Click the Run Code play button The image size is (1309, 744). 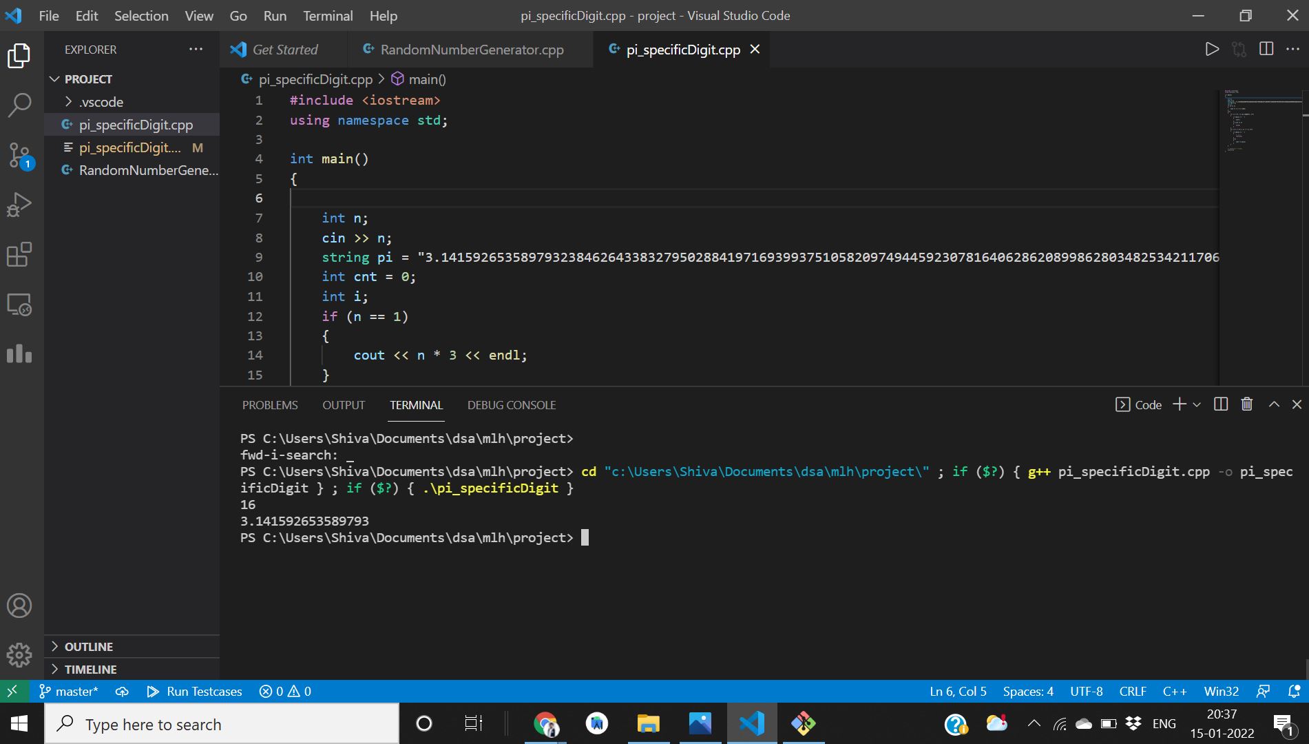1212,49
